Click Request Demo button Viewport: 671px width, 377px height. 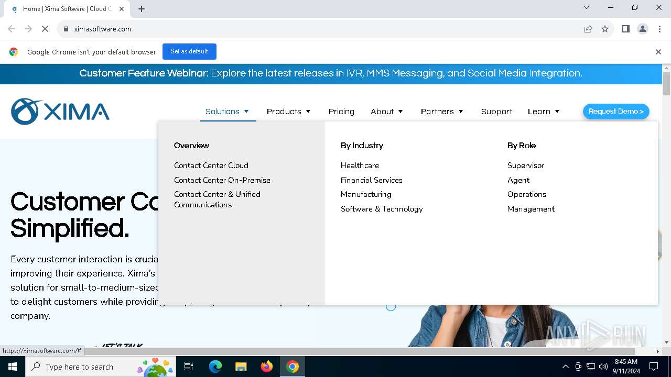616,111
